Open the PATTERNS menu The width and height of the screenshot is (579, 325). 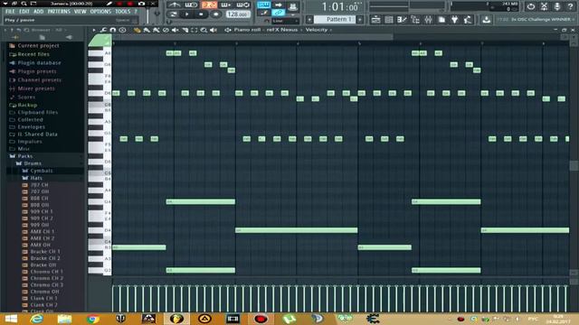pyautogui.click(x=59, y=12)
